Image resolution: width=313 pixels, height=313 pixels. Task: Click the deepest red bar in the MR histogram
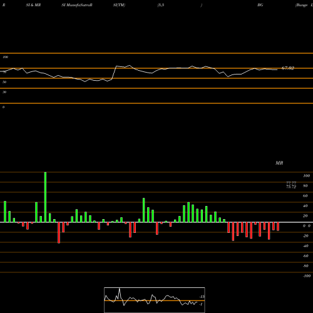(59, 233)
